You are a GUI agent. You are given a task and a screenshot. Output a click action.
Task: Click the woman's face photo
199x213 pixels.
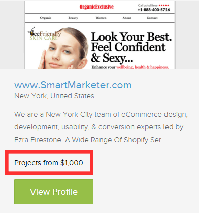[63, 48]
